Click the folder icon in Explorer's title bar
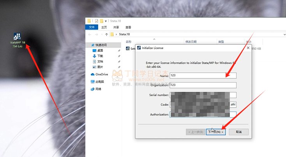 [x=89, y=21]
